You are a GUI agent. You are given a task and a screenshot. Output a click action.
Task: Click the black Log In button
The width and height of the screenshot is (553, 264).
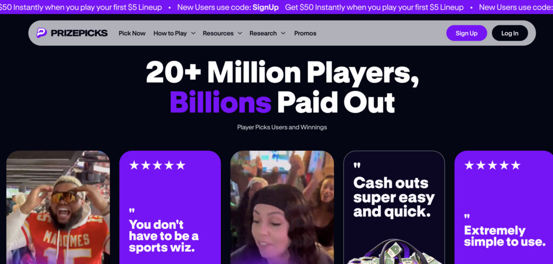click(x=510, y=33)
